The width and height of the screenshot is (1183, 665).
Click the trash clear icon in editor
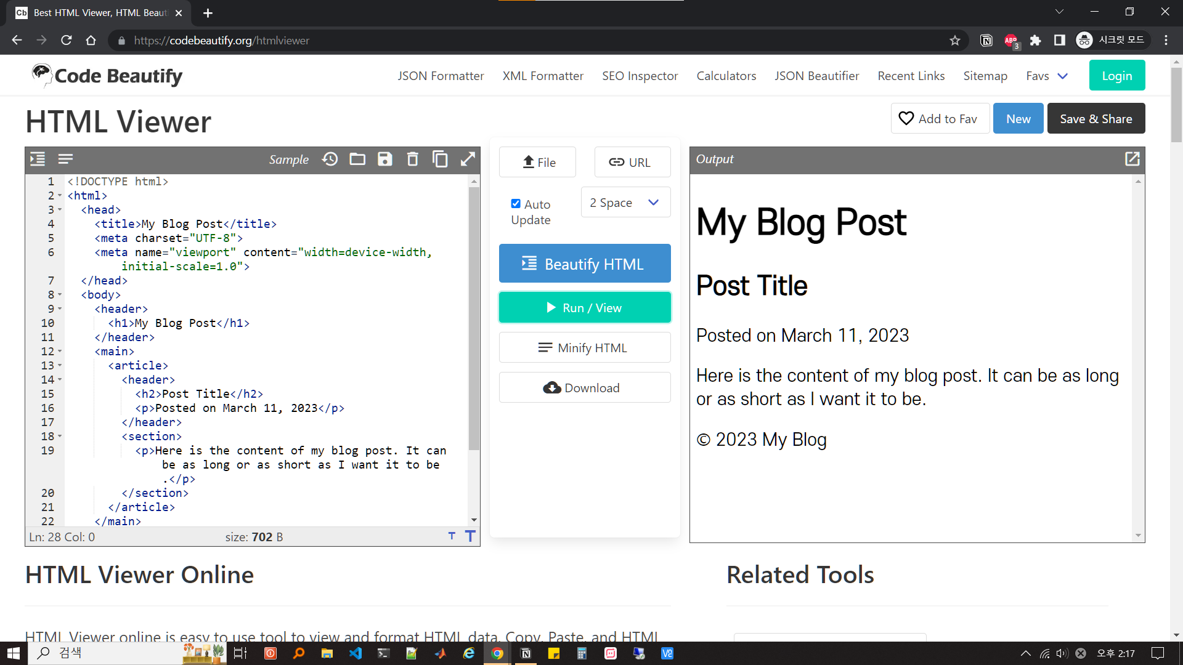(412, 159)
